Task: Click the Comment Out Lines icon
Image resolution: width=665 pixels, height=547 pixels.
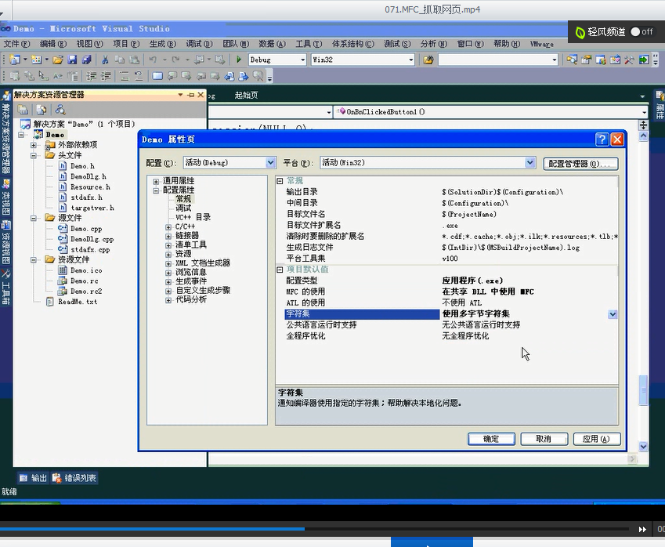Action: pos(125,76)
